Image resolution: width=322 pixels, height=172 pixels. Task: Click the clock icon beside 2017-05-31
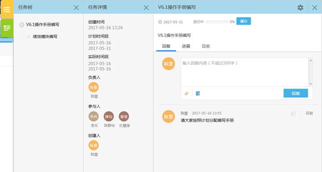(160, 22)
